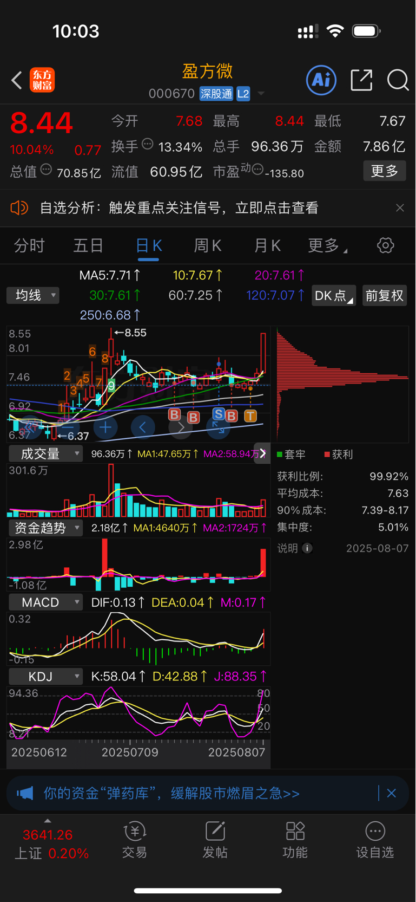Expand chart to fullscreen with arrows icon

coord(219,427)
